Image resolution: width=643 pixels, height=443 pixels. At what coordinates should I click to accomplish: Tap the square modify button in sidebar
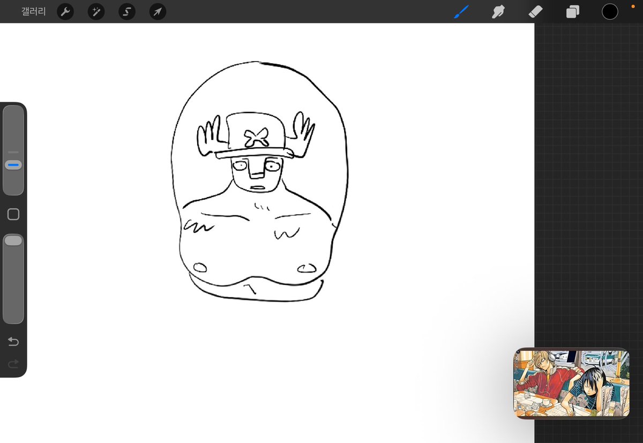13,214
